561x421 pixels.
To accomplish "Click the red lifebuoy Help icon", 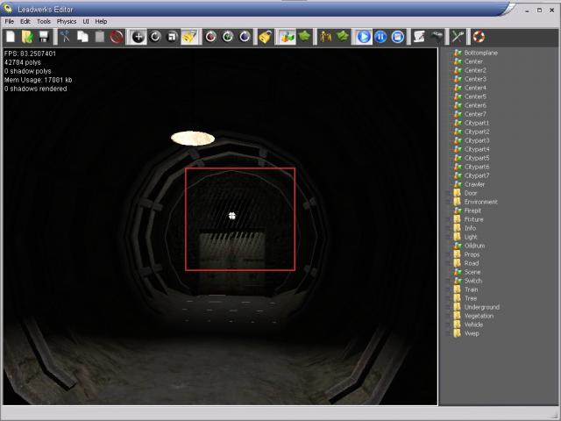I will tap(479, 37).
